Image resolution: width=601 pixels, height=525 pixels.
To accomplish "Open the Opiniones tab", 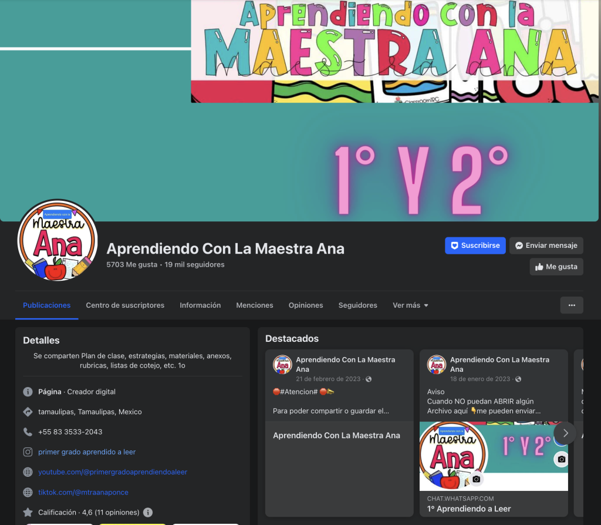I will (305, 305).
